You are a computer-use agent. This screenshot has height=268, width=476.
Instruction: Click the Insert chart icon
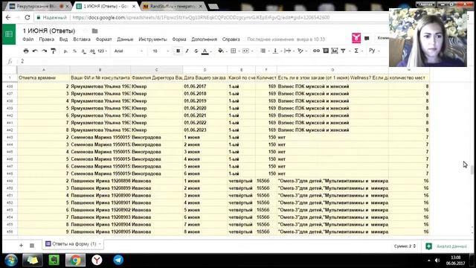(x=335, y=51)
